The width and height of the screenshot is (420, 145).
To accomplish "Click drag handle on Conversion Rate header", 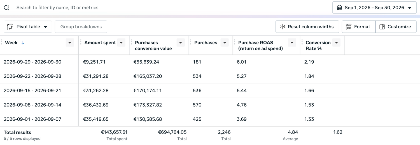I will (x=302, y=42).
